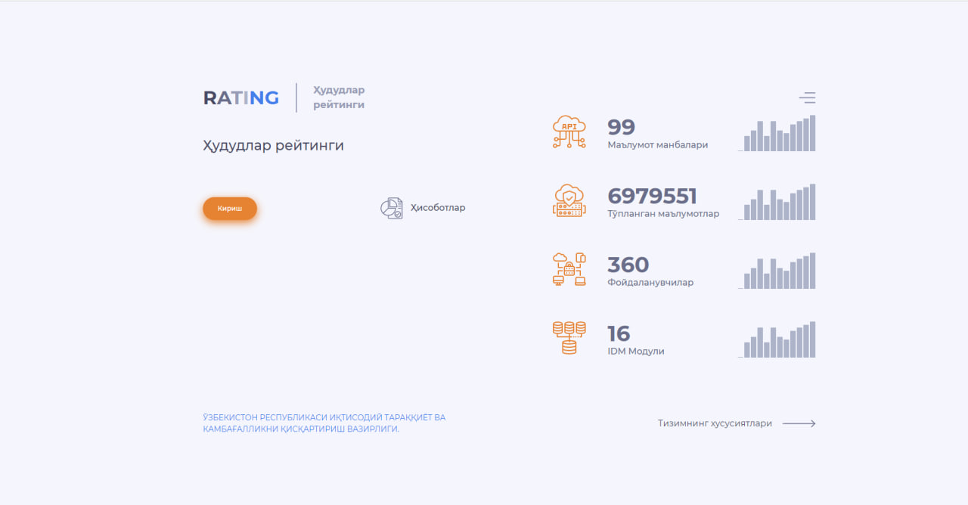Click the RATING logo

pyautogui.click(x=241, y=98)
